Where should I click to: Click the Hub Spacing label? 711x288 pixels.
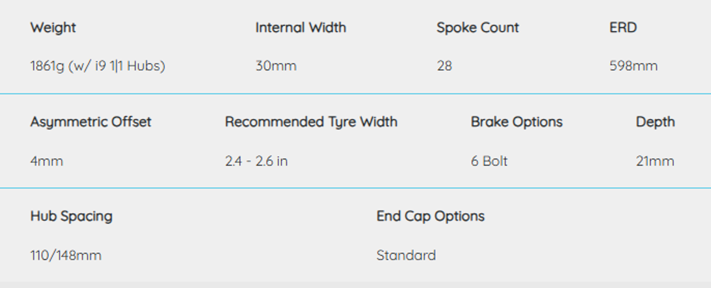pos(71,217)
